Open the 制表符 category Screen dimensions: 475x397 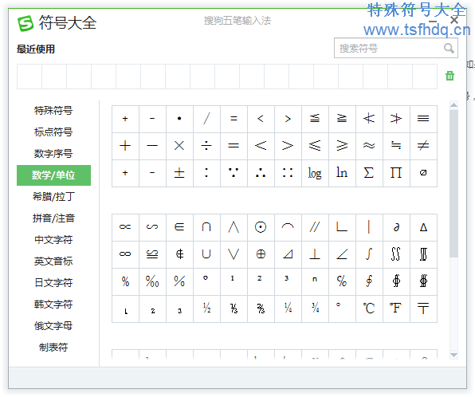53,348
